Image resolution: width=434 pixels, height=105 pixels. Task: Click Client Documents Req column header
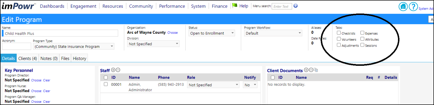coord(369,78)
